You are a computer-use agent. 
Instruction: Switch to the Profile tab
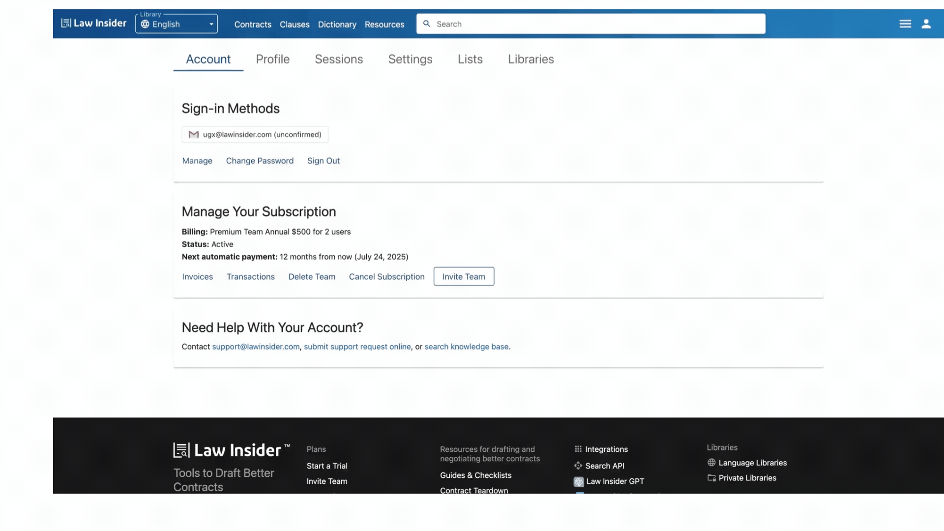(x=273, y=59)
